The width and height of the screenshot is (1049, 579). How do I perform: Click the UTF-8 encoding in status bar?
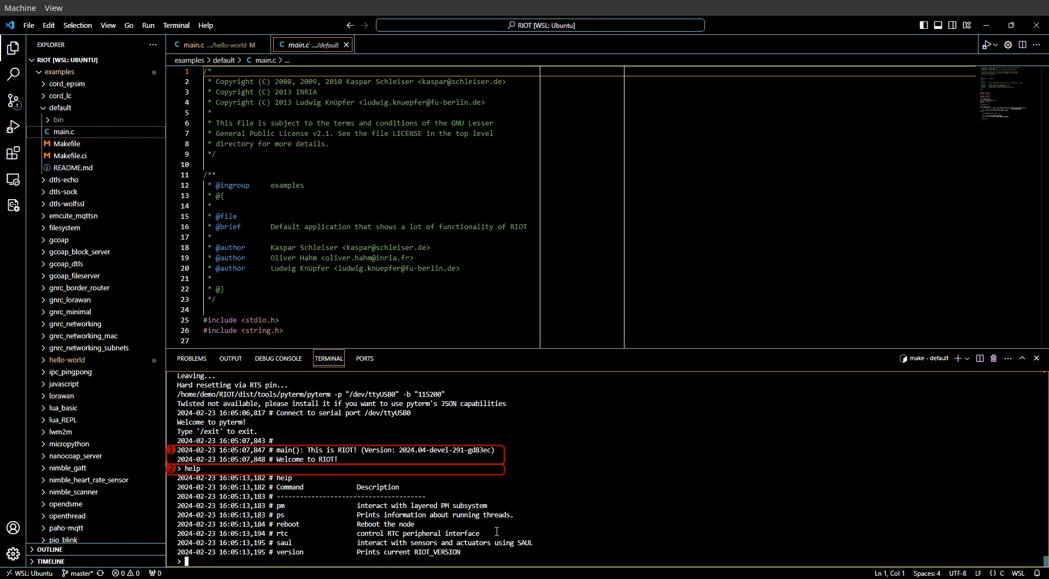point(959,573)
